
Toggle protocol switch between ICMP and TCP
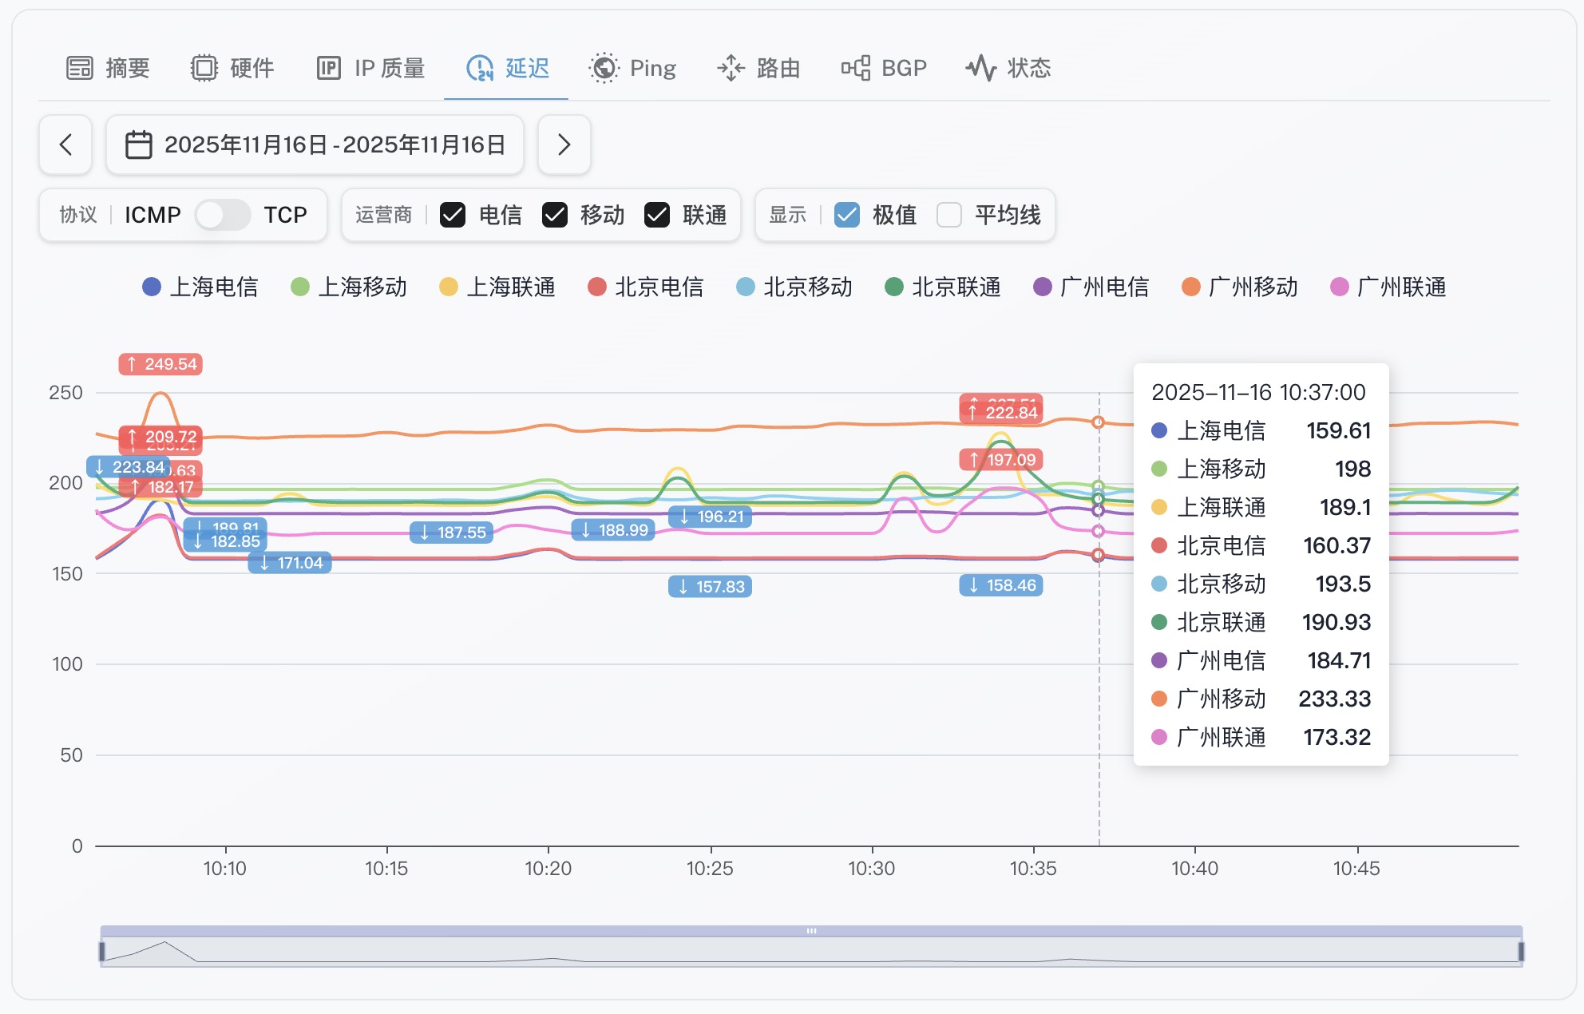point(223,215)
